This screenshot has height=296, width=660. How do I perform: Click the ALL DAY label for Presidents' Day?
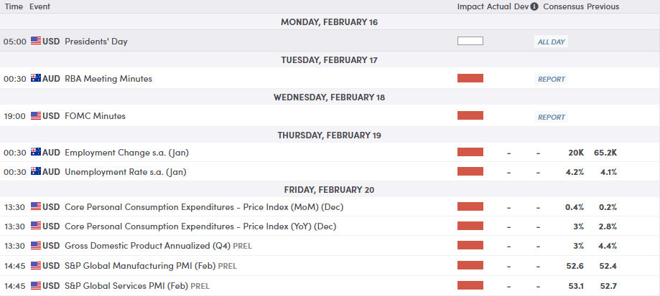552,42
